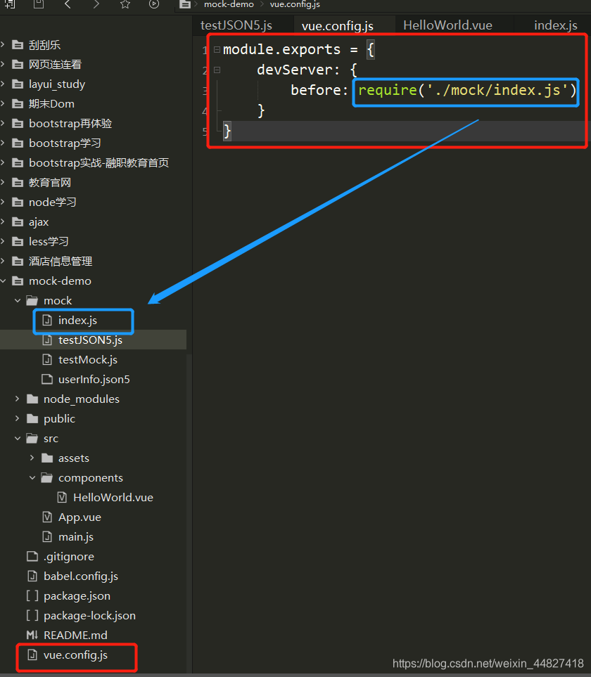
Task: Click the markdown icon beside README.md
Action: pyautogui.click(x=32, y=635)
